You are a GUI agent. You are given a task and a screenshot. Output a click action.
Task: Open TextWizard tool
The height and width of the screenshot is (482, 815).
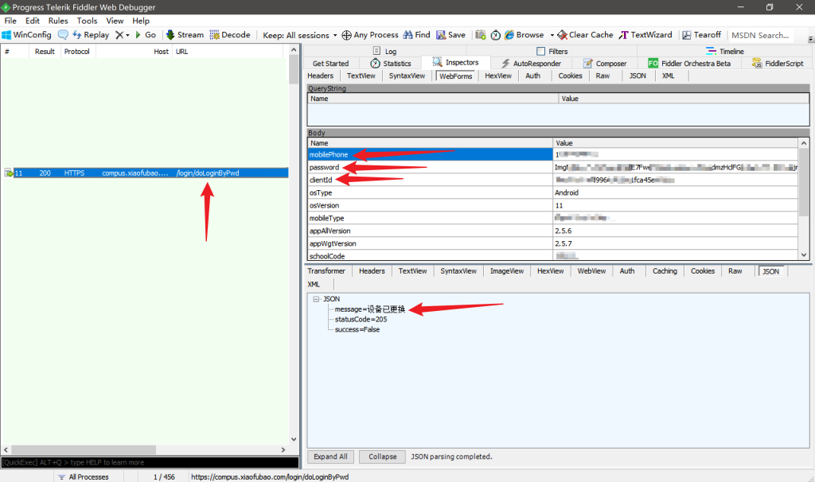[645, 35]
